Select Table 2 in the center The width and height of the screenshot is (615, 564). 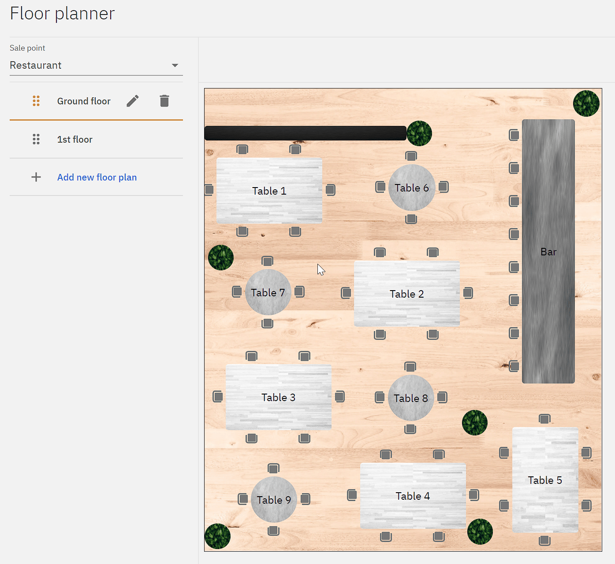click(x=406, y=294)
